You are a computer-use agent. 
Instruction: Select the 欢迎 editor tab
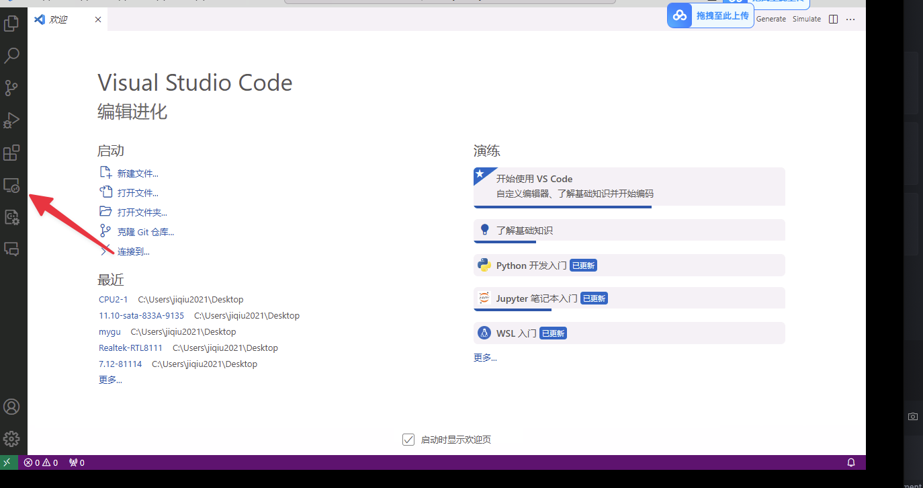67,19
